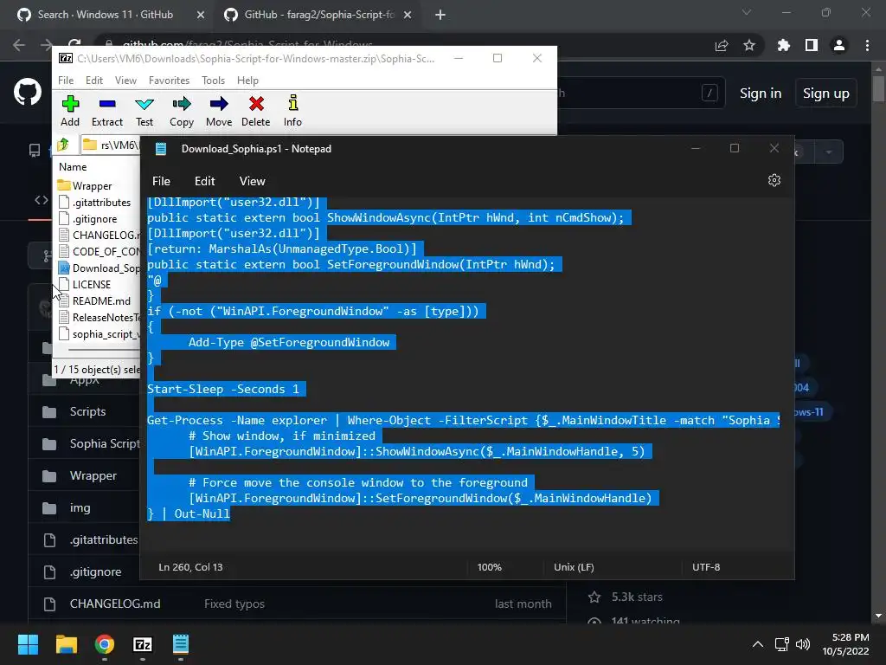Open the Info tool in 7-Zip
The height and width of the screenshot is (665, 886).
(x=292, y=111)
